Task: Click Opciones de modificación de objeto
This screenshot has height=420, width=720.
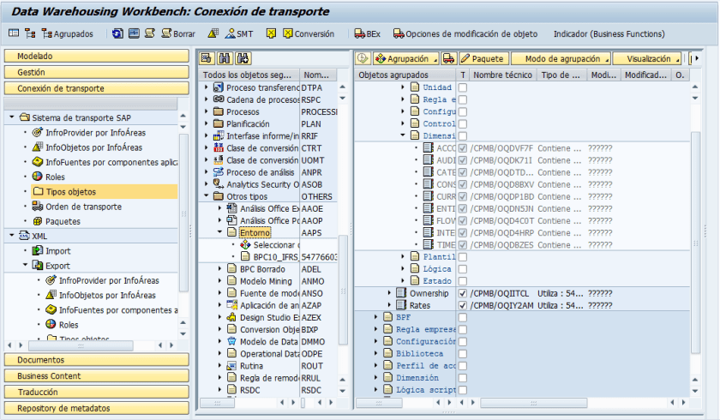Action: [x=465, y=33]
